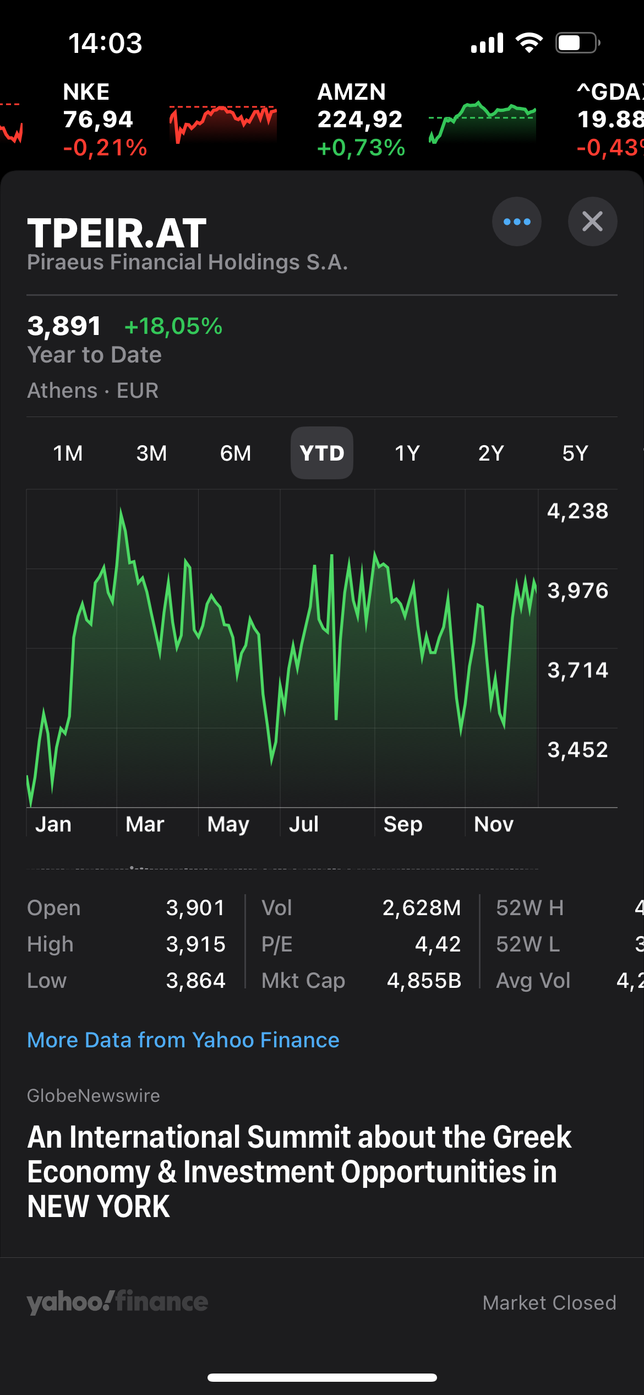Tap the 4,238 y-axis price label
644x1395 pixels.
click(x=578, y=511)
